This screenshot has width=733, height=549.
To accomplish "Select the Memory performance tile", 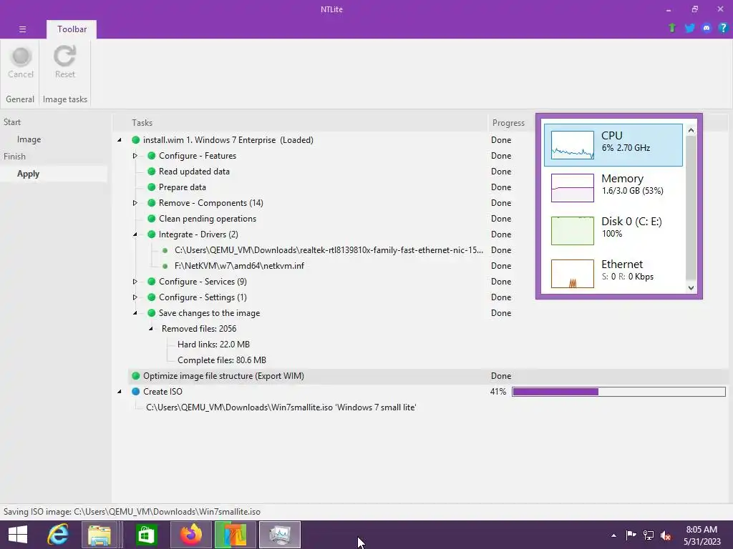I will tap(613, 188).
